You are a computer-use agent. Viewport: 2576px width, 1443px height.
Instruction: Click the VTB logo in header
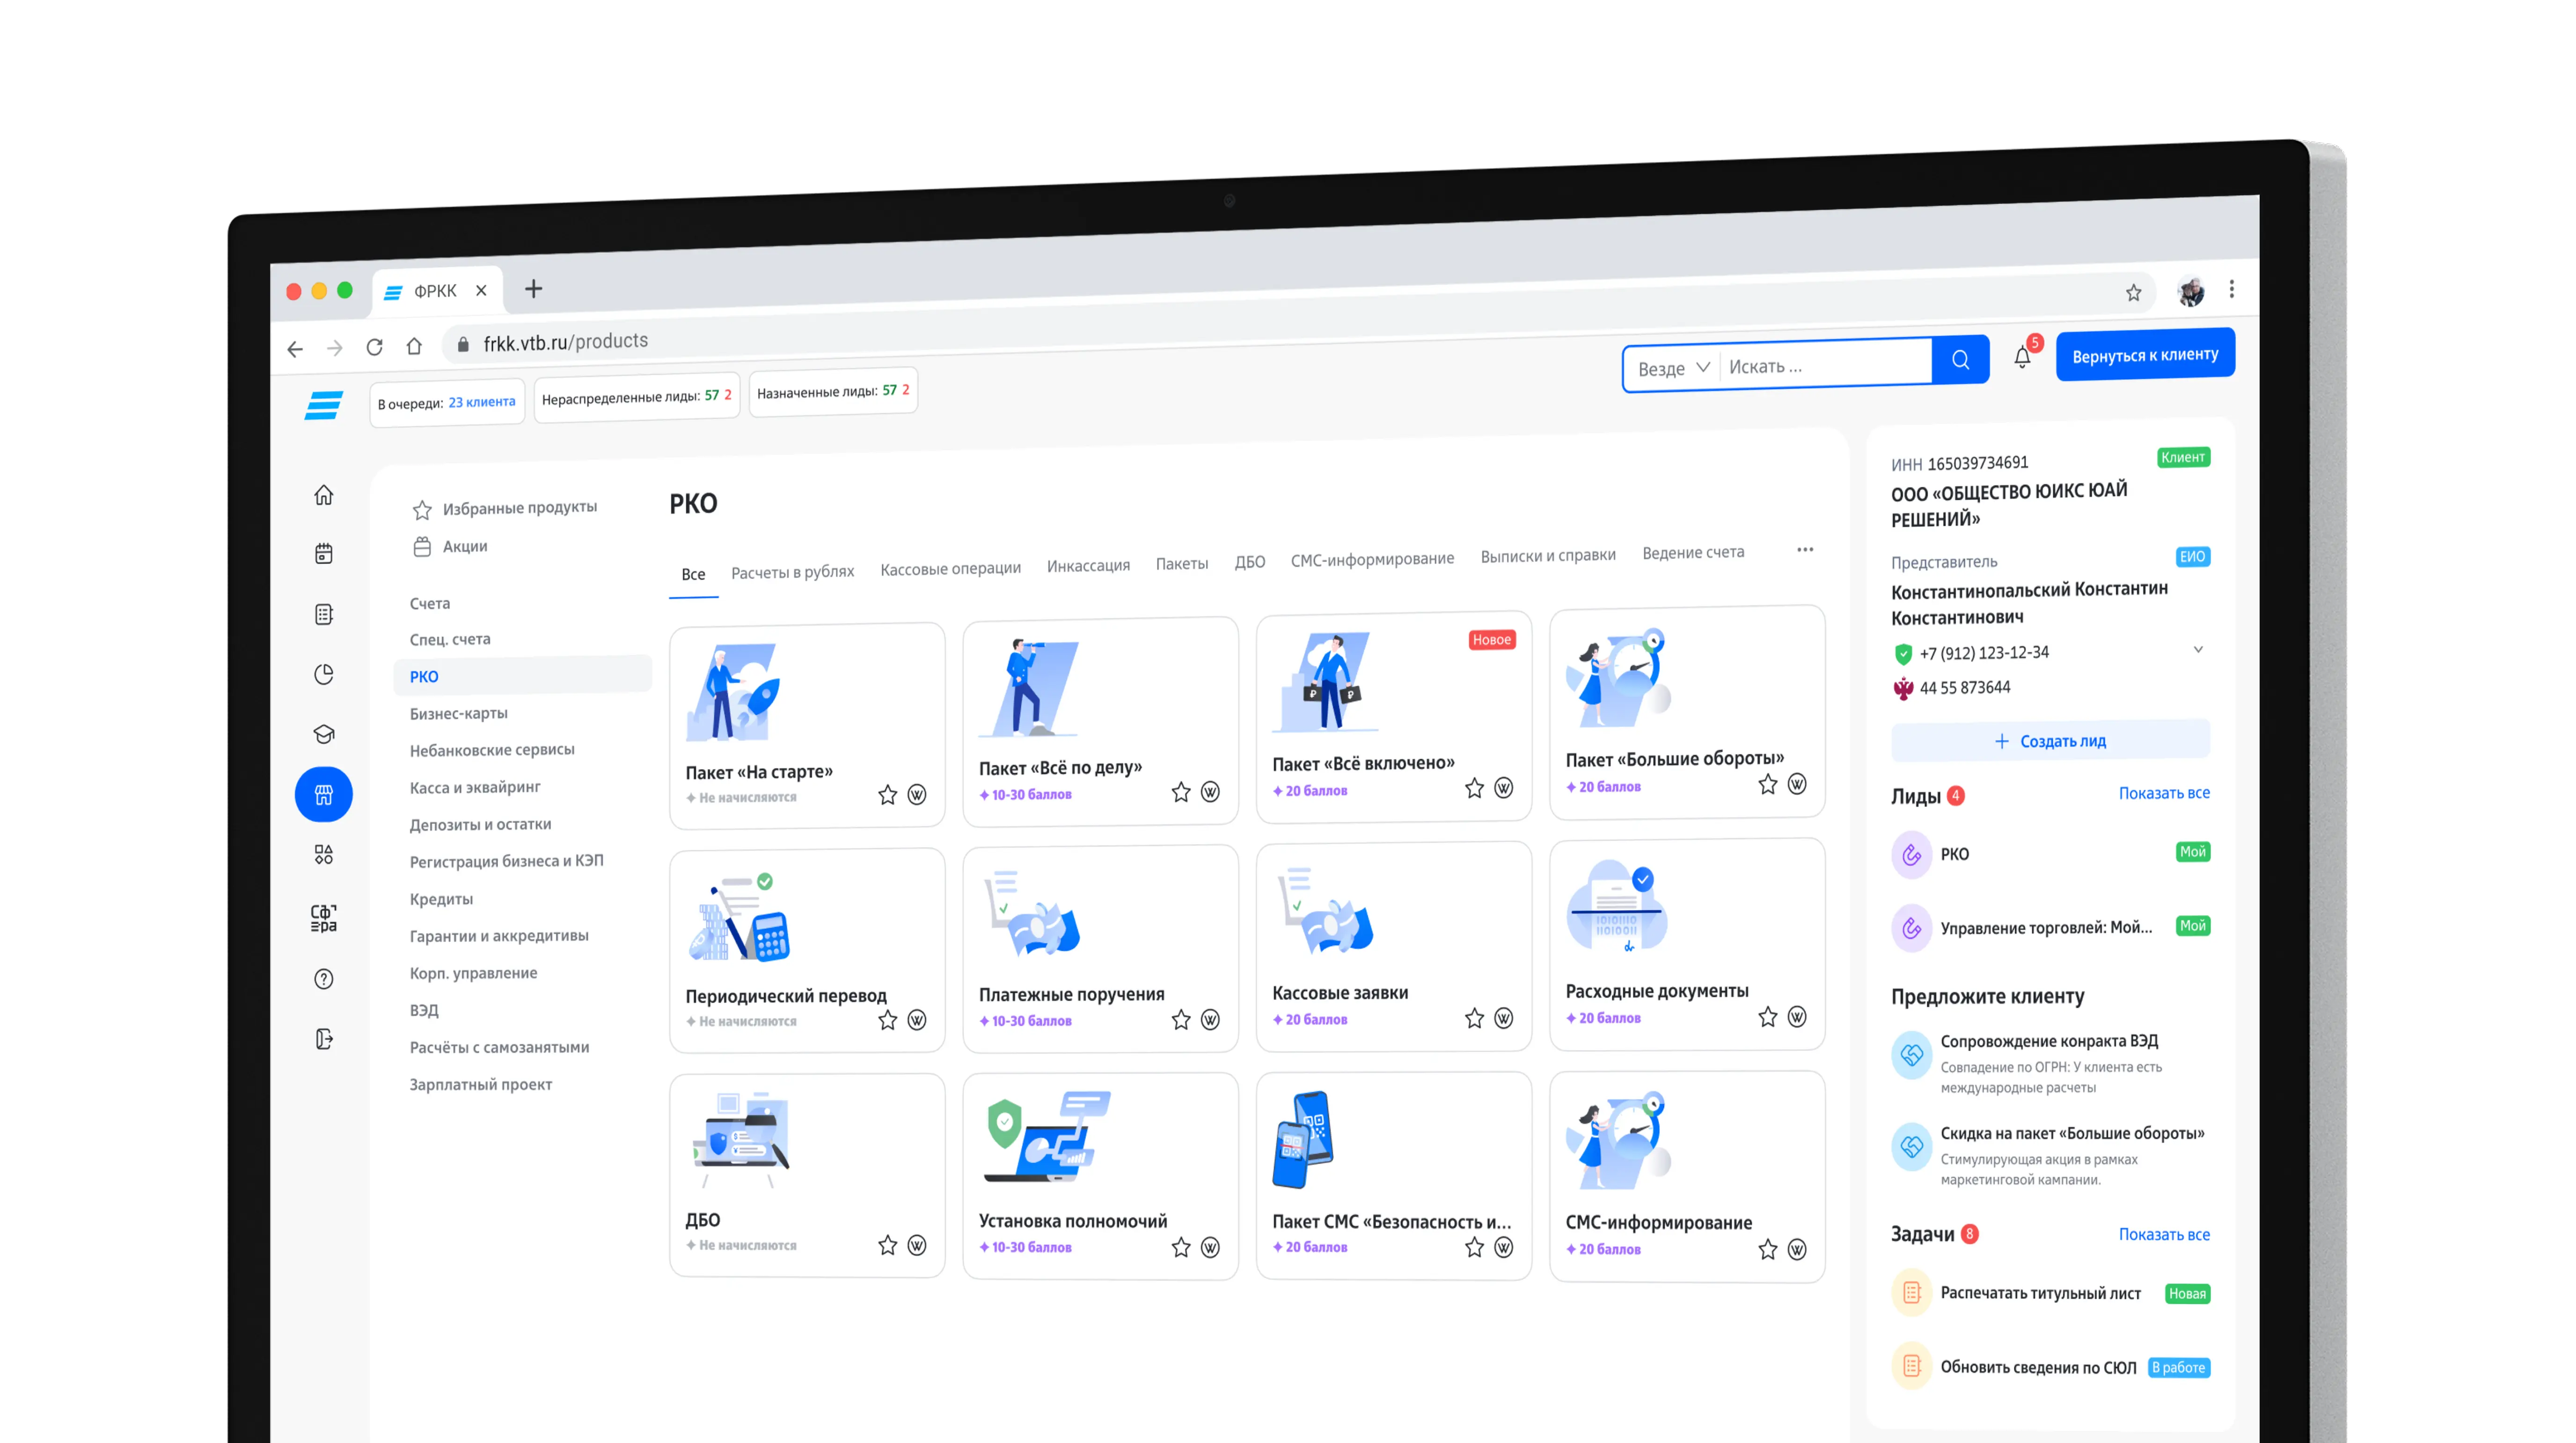(323, 405)
